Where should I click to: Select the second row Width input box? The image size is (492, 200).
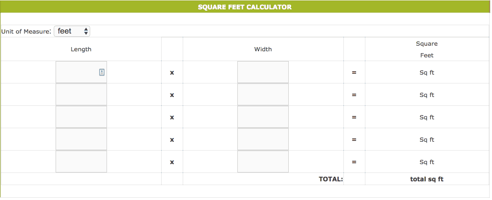point(263,95)
